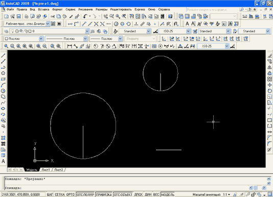Select the Multiline Text tool
Viewport: 273px width, 197px height.
(3, 161)
